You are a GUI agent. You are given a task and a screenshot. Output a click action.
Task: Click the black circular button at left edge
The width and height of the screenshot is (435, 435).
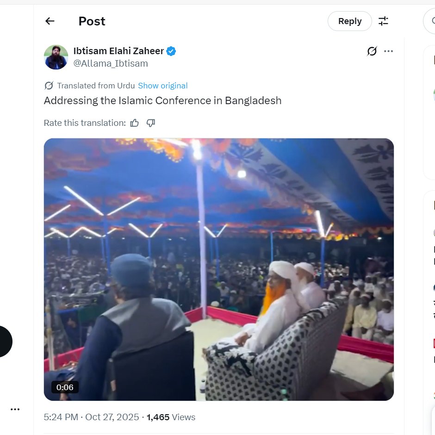click(x=4, y=342)
